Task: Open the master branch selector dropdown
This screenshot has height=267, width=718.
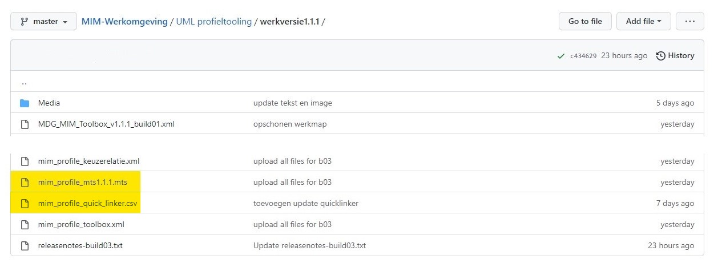Action: 43,21
